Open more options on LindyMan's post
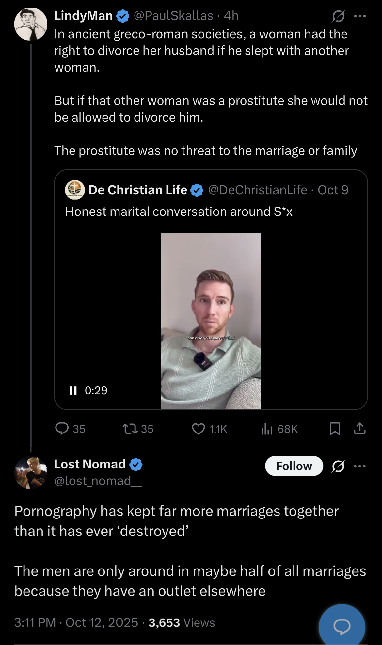This screenshot has width=382, height=645. [360, 16]
